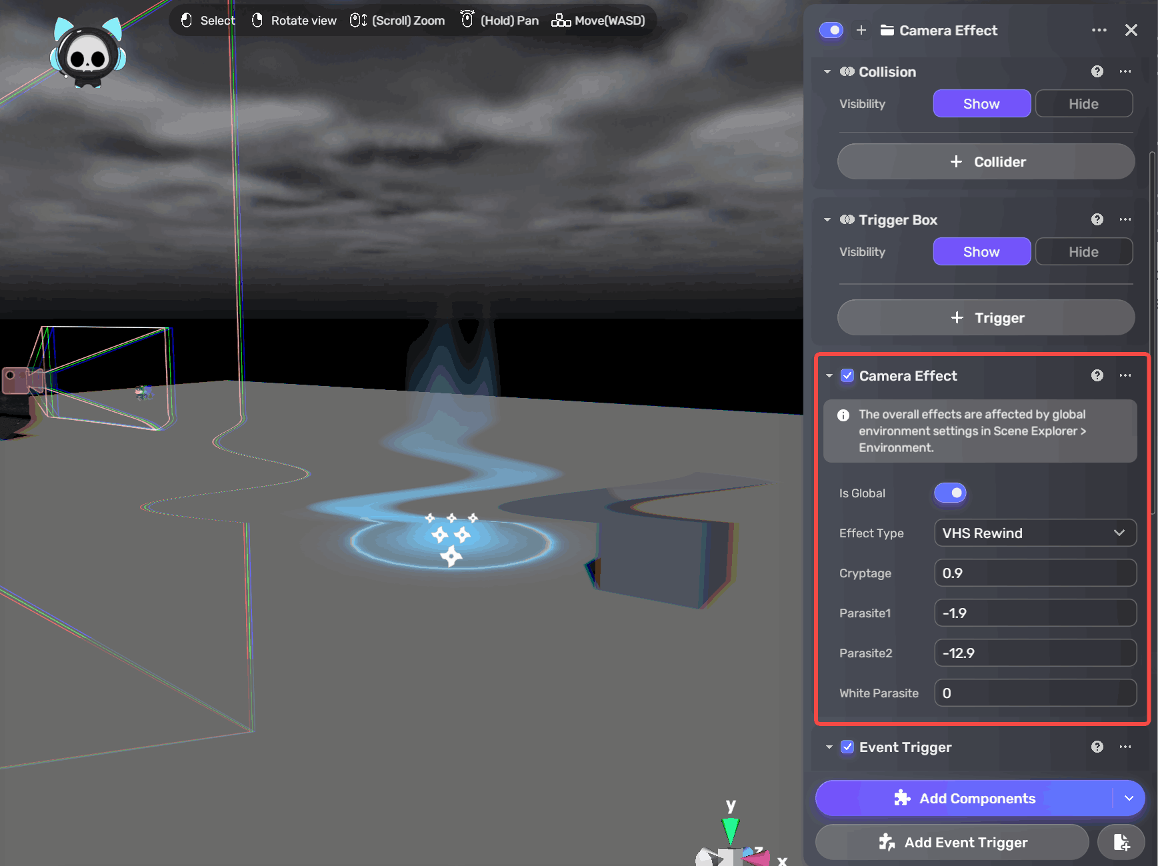Click the help icon beside Collision

pos(1097,71)
